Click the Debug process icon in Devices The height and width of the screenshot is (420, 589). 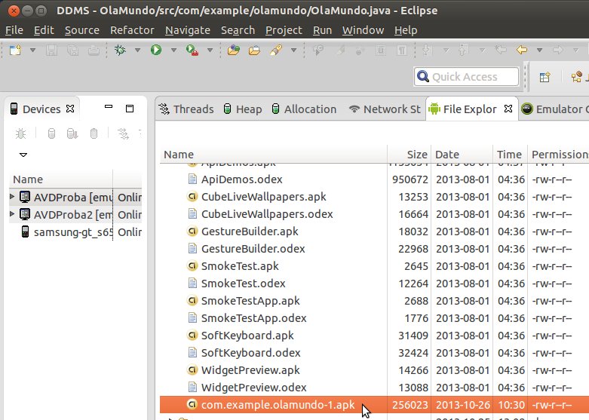(x=20, y=133)
